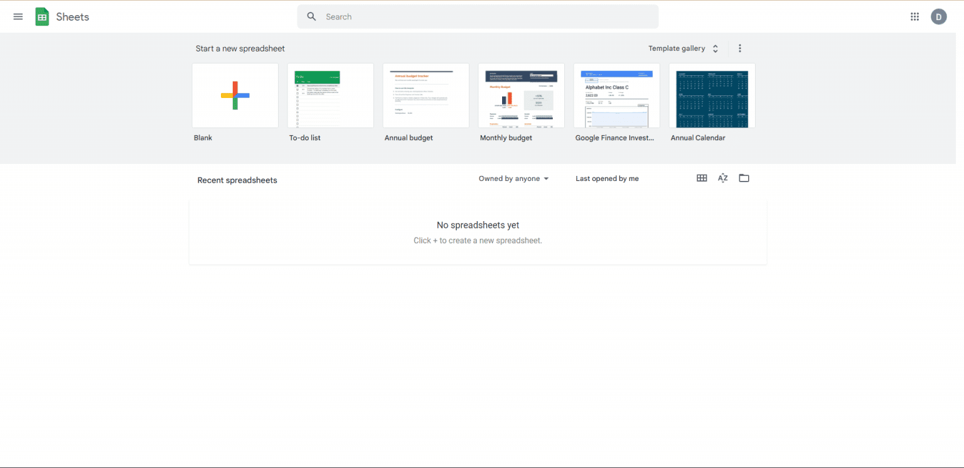Start a spreadsheet from the To-do list template
964x468 pixels.
point(330,95)
